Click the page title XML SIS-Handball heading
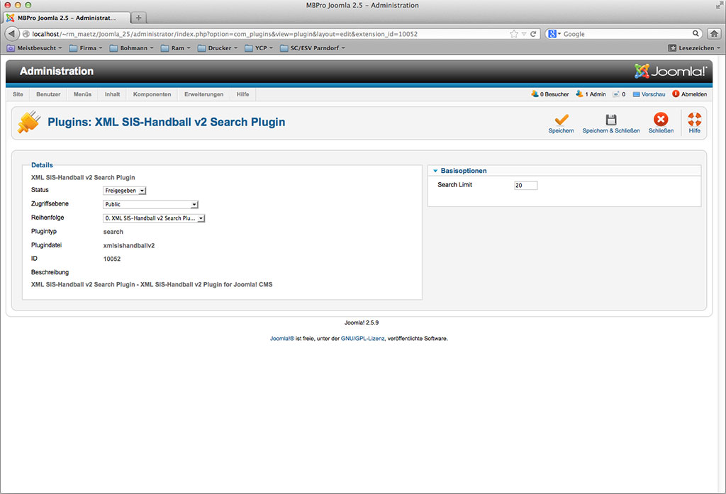726x494 pixels. click(x=166, y=122)
